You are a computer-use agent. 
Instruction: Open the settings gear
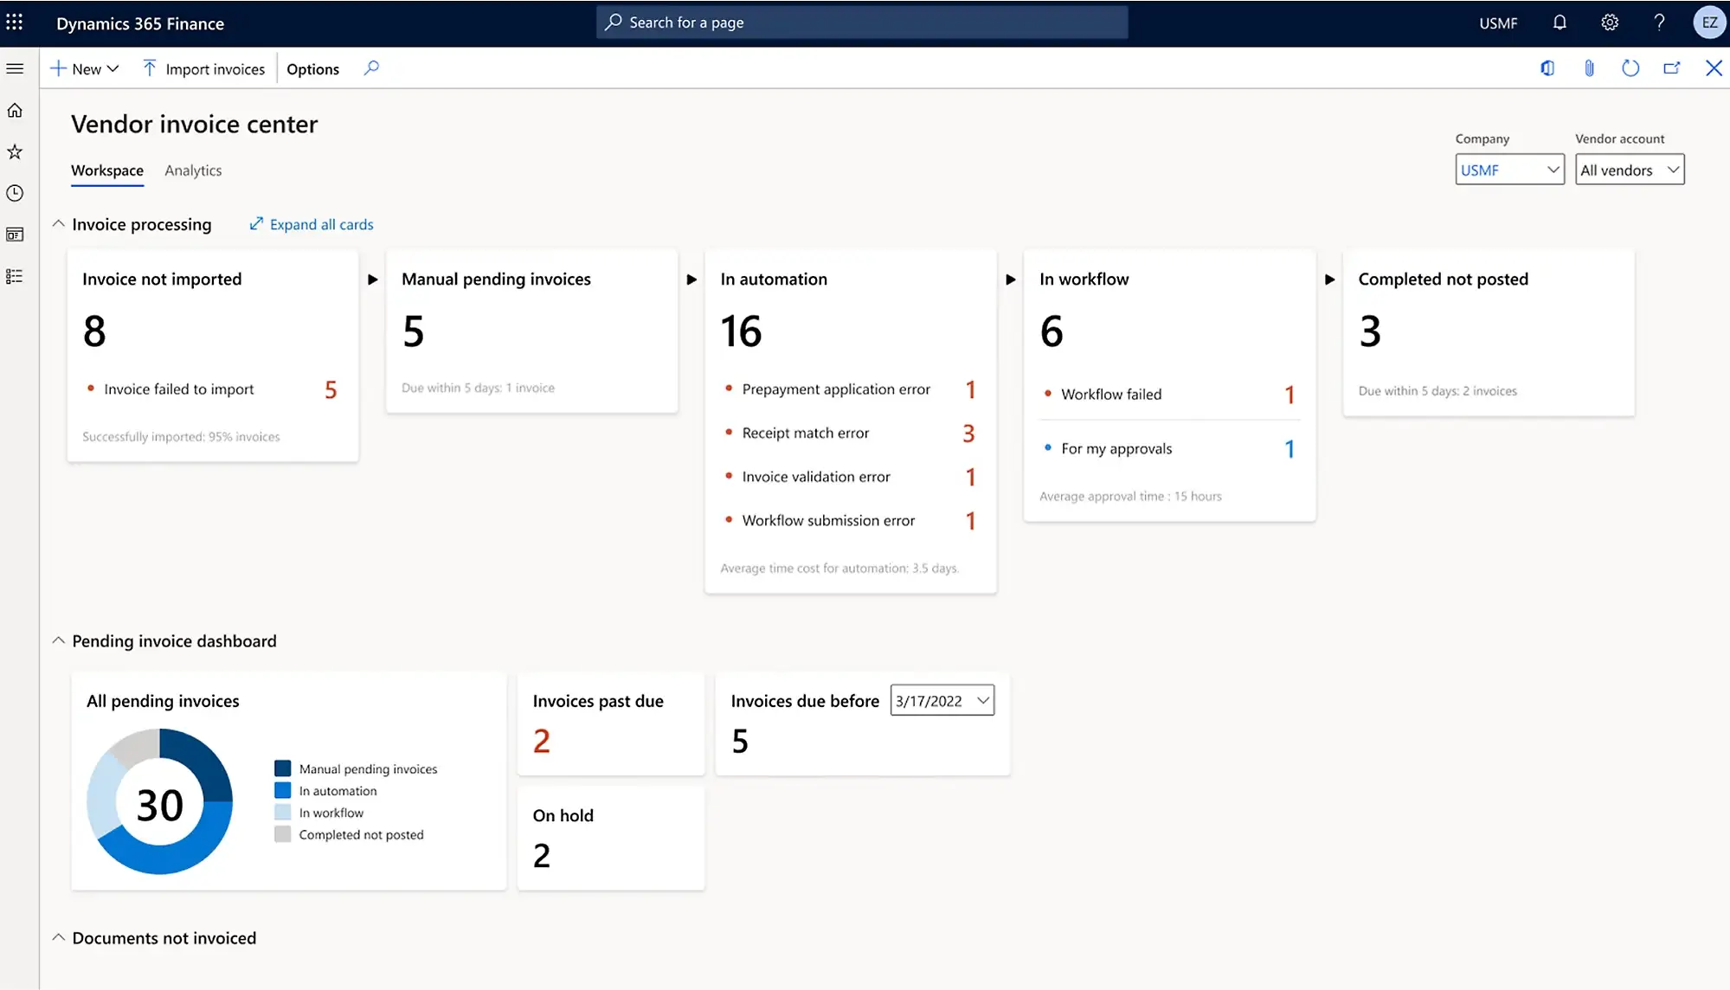1610,22
